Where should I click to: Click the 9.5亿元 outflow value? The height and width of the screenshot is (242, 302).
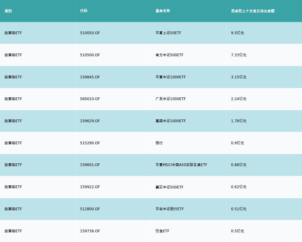coord(237,33)
